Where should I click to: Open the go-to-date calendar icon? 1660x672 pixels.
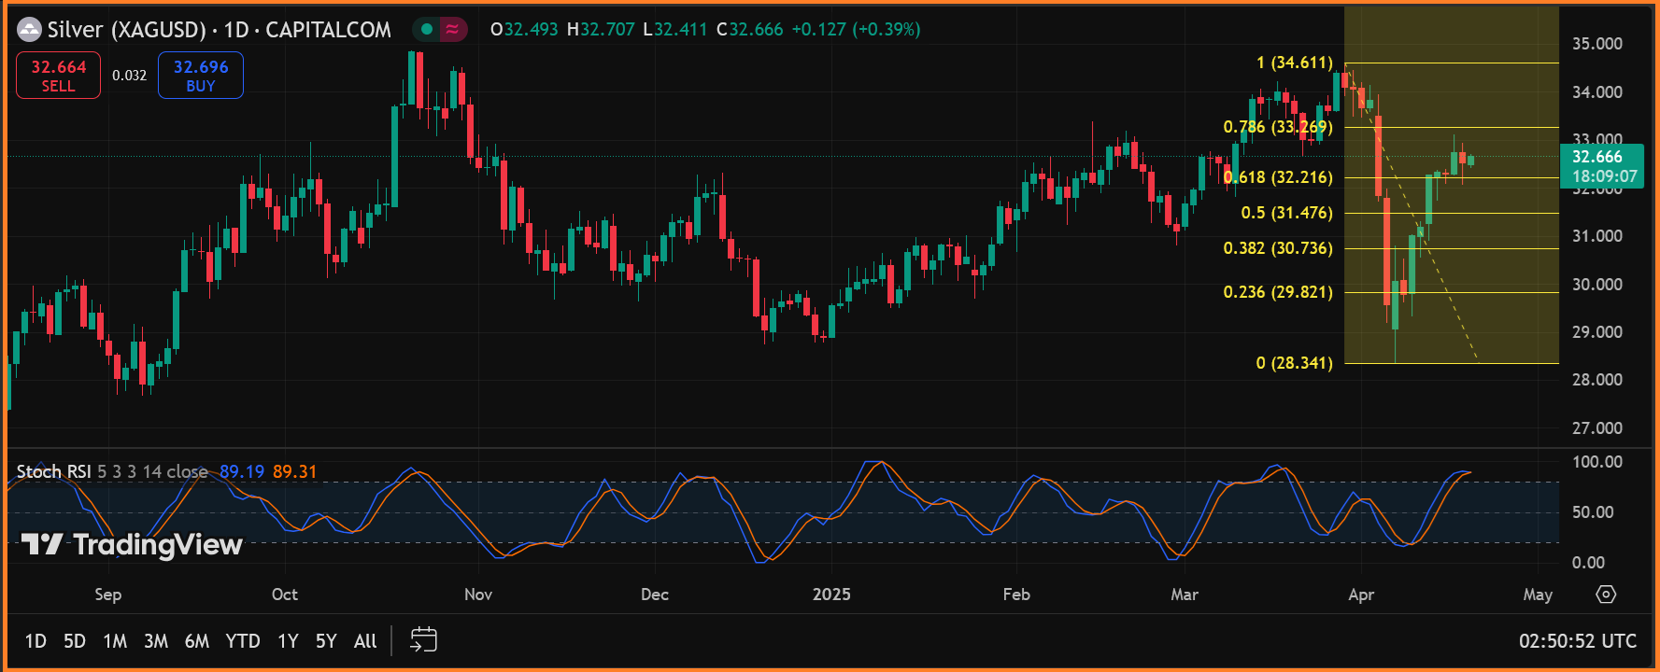[423, 640]
